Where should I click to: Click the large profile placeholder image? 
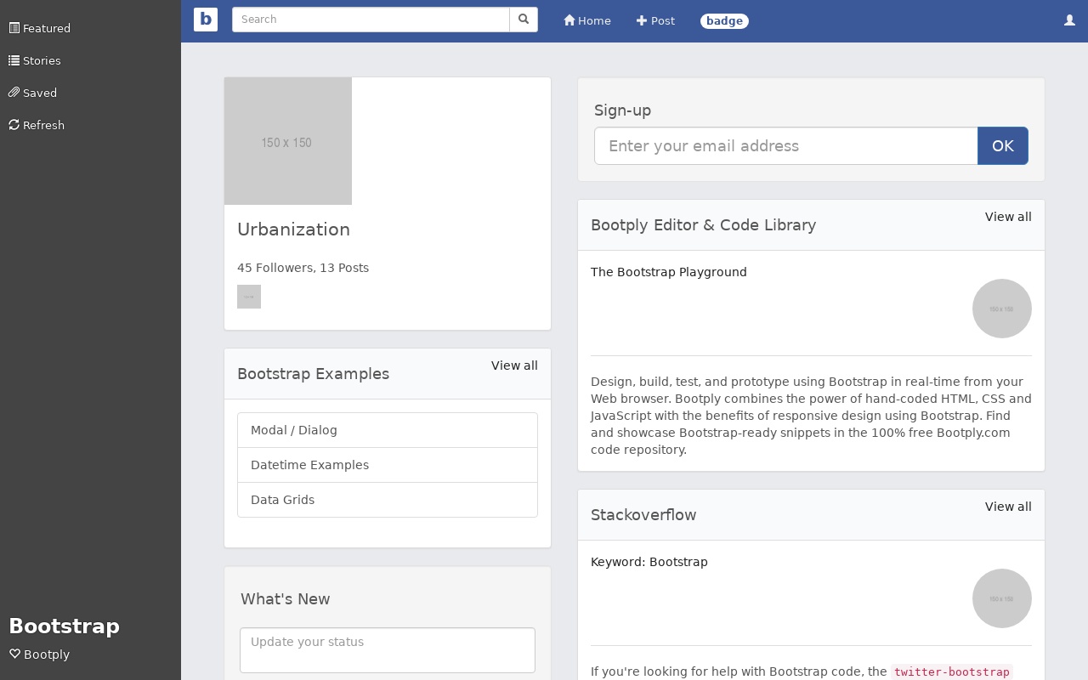pyautogui.click(x=288, y=141)
